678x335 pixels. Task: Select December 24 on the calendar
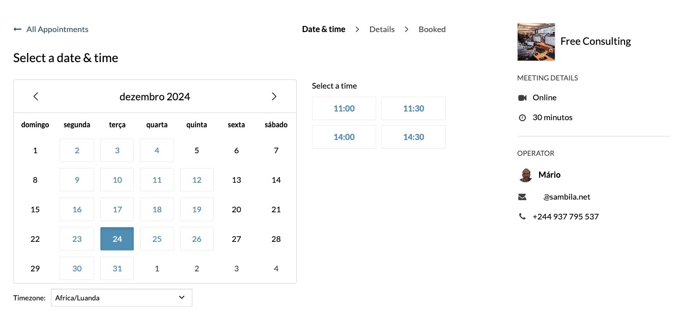[x=117, y=239]
